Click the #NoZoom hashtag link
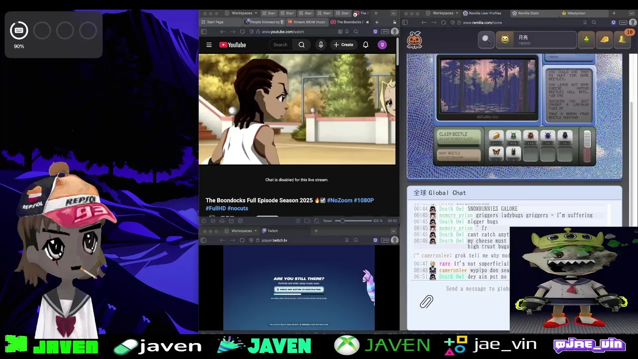The height and width of the screenshot is (359, 638). pyautogui.click(x=339, y=200)
